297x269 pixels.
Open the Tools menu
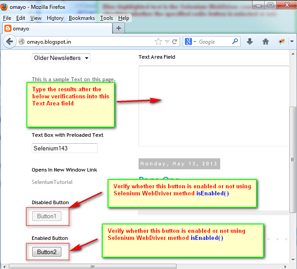106,18
